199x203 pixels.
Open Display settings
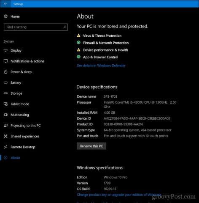[16, 50]
